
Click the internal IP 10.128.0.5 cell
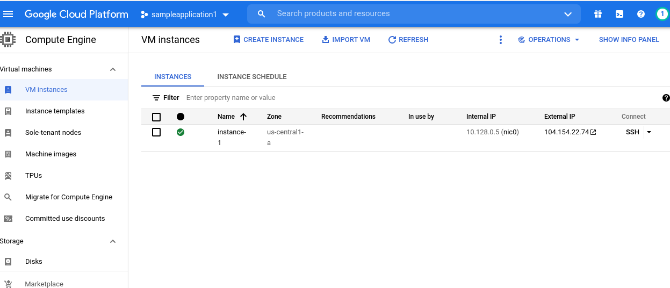tap(493, 132)
